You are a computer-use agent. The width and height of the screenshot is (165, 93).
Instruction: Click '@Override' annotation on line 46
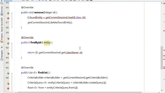[27, 68]
